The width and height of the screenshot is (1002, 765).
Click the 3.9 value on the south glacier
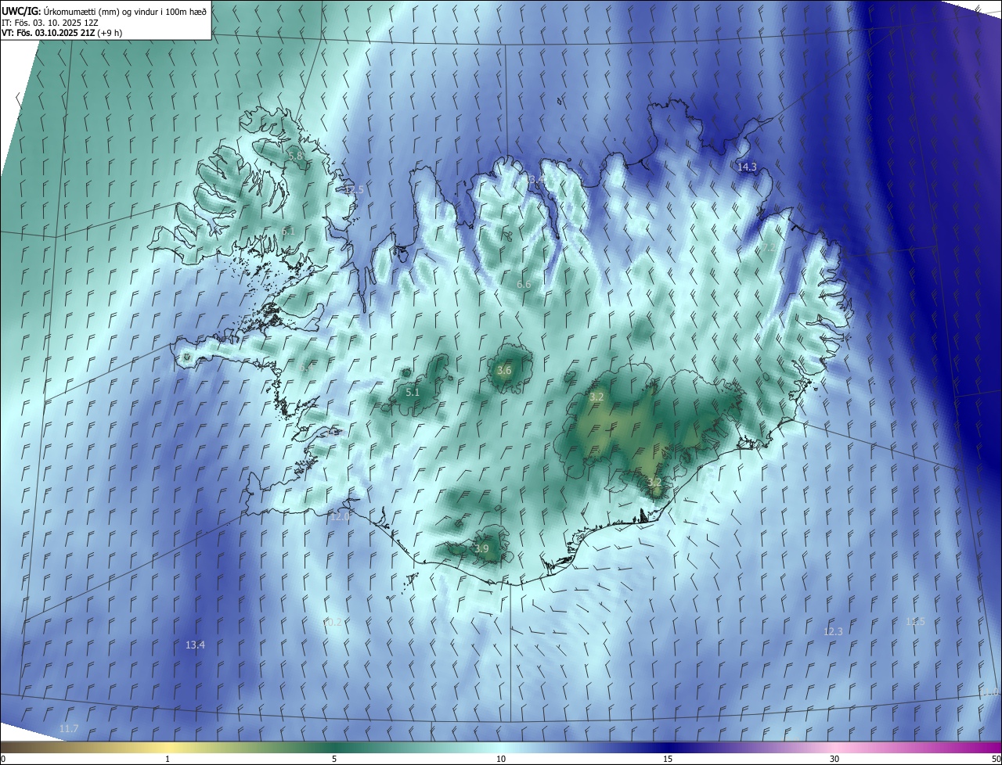point(481,548)
